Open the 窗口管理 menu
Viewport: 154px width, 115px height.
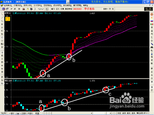tap(77, 5)
